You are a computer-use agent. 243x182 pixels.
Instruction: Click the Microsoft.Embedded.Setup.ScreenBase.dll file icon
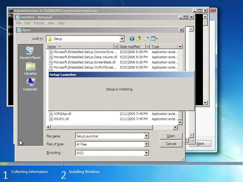(51, 62)
